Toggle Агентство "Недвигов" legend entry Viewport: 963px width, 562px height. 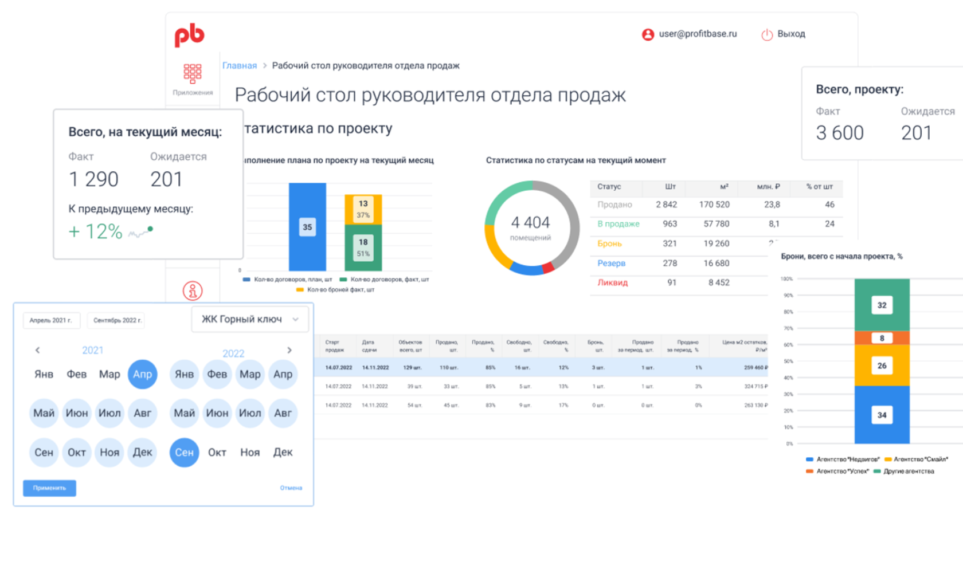tap(843, 459)
